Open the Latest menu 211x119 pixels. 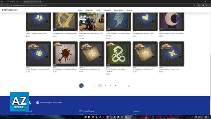coord(80,10)
